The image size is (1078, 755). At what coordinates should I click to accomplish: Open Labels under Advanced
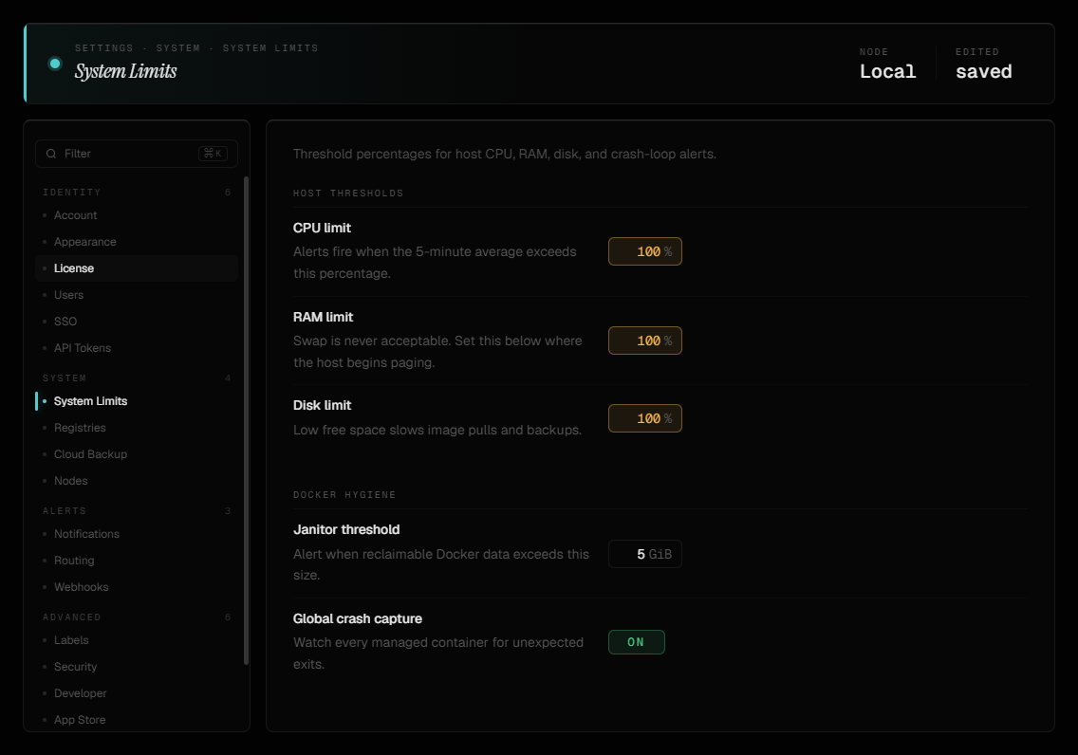[136, 640]
